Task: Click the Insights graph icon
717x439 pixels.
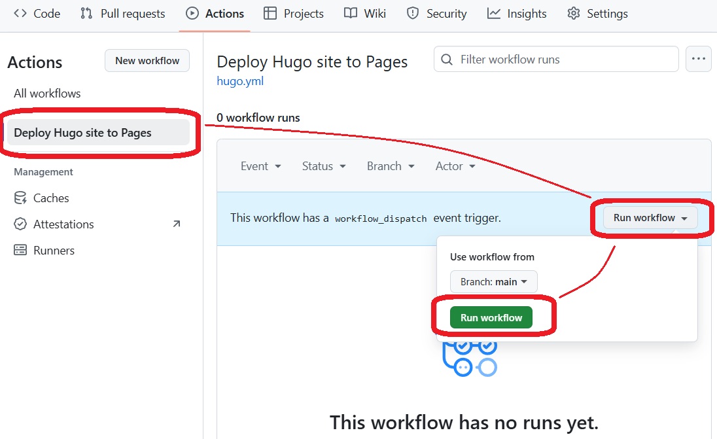Action: [494, 14]
